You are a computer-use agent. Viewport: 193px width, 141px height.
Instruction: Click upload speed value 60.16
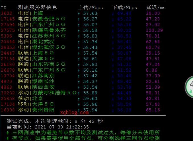click(x=90, y=70)
